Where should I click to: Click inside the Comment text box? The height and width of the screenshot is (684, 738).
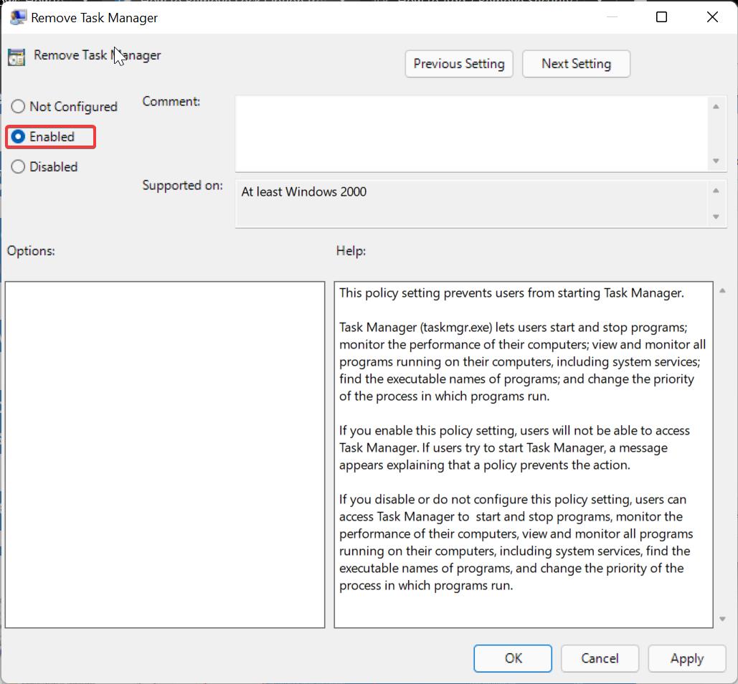pyautogui.click(x=470, y=133)
